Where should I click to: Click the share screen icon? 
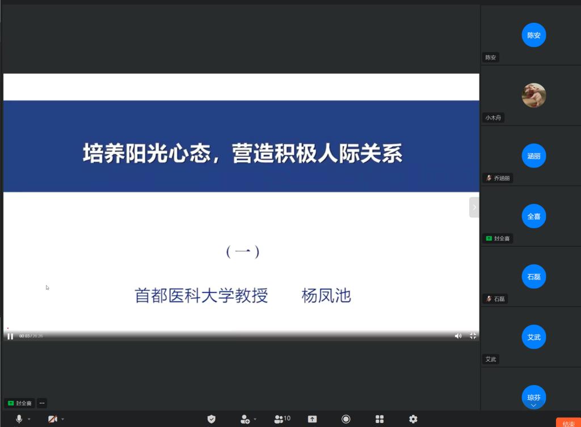312,419
